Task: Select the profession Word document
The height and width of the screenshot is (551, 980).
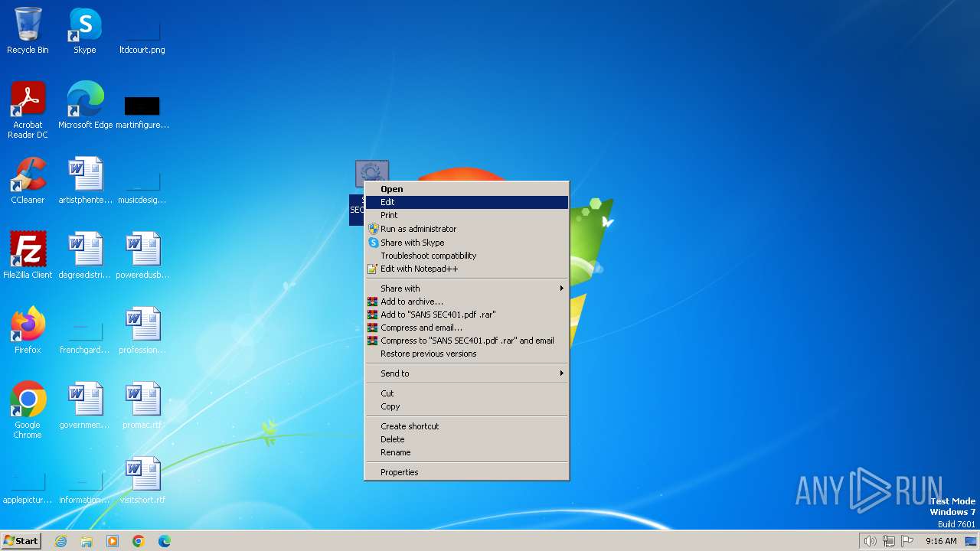Action: [x=142, y=331]
